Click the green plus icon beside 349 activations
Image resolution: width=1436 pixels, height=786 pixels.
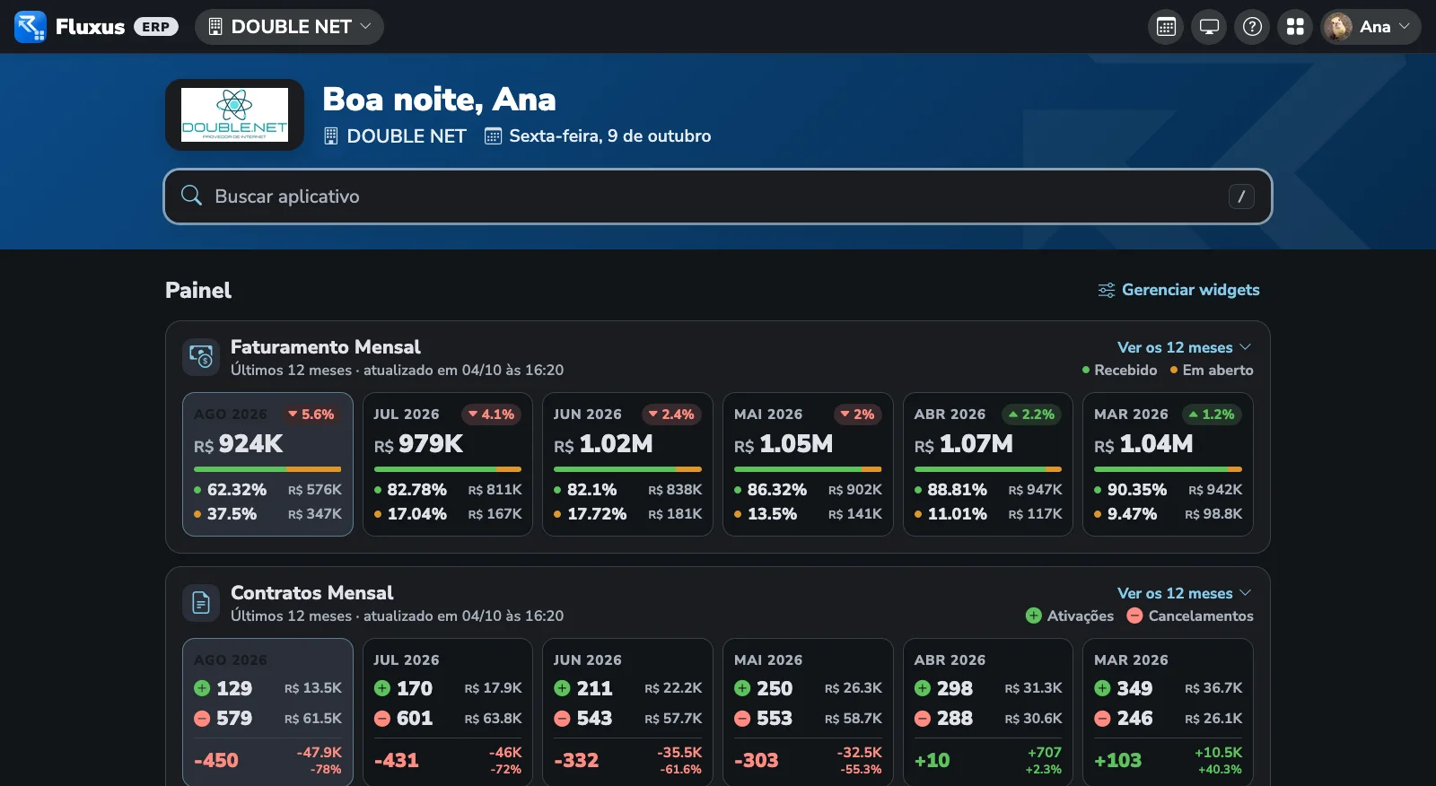(x=1102, y=688)
